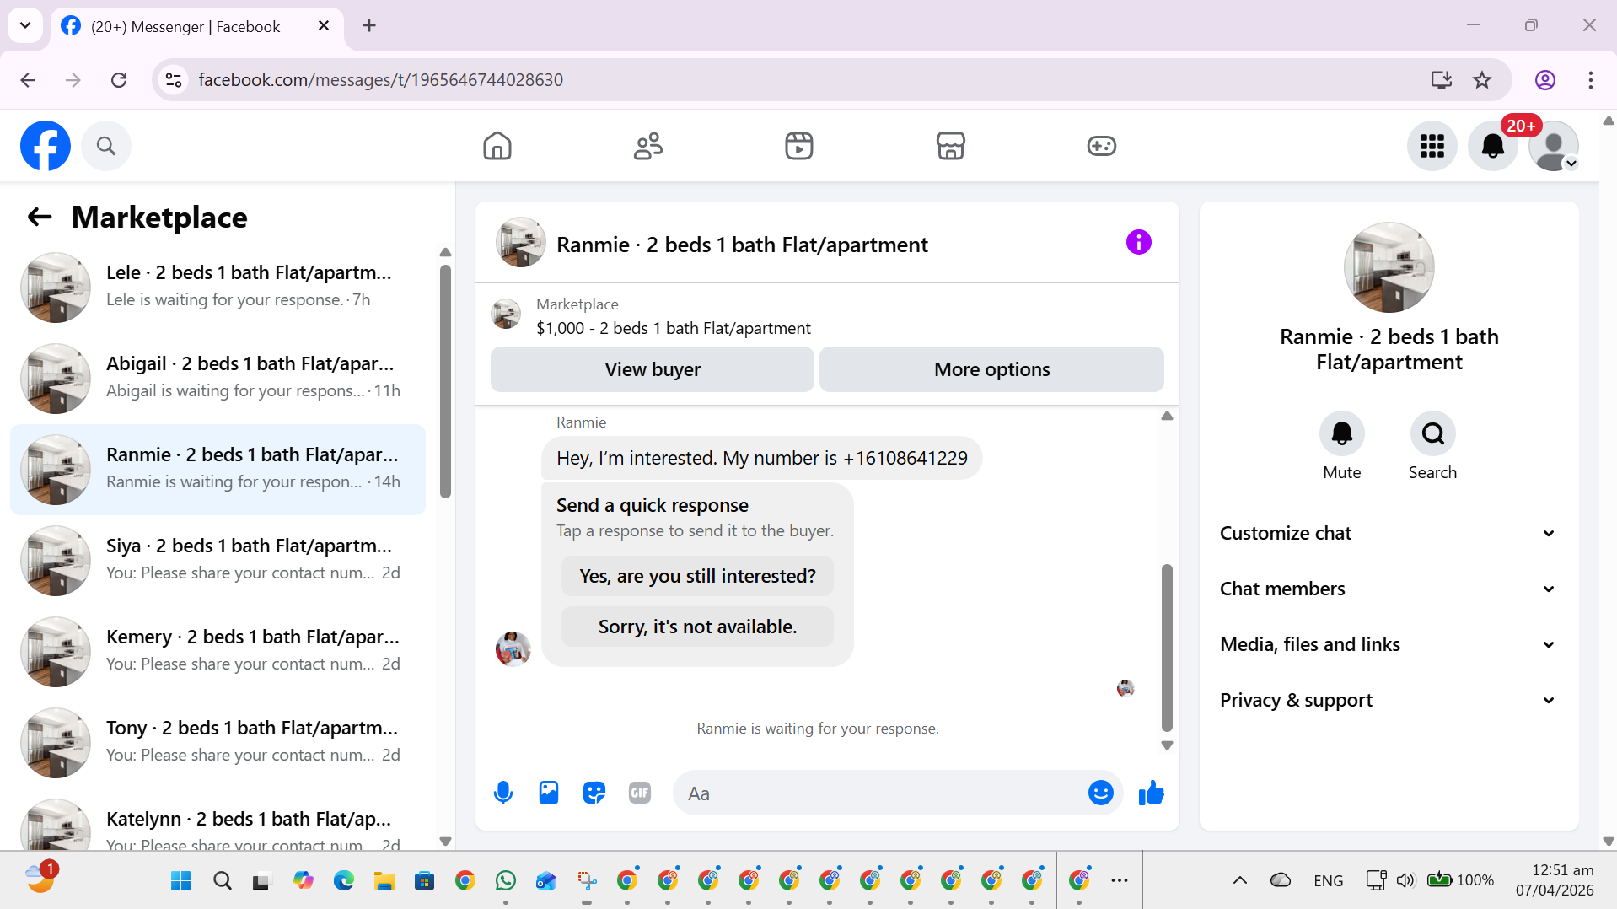Screen dimensions: 1617x909
Task: Send a thumbs-up like
Action: click(1151, 793)
